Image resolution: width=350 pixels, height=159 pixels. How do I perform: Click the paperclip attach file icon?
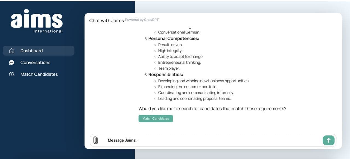click(x=95, y=140)
